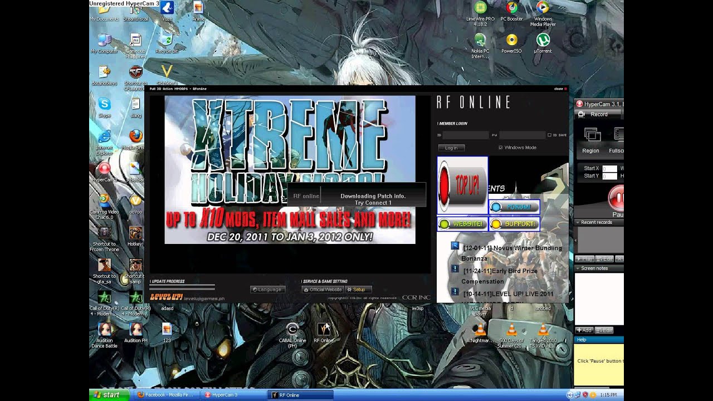This screenshot has width=713, height=401.
Task: Click the Language button in launcher
Action: pos(268,290)
